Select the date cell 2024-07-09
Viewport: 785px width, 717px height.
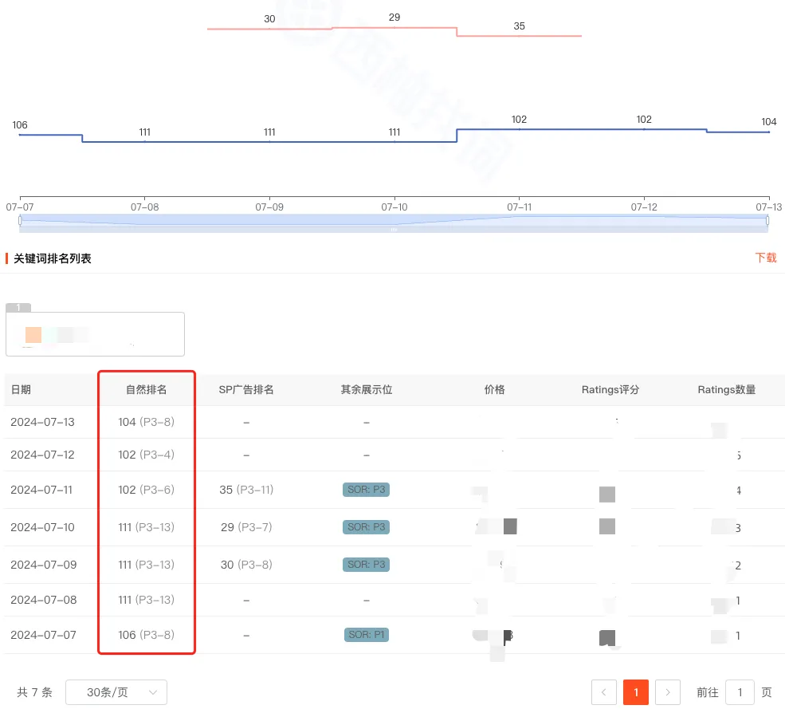click(x=44, y=565)
